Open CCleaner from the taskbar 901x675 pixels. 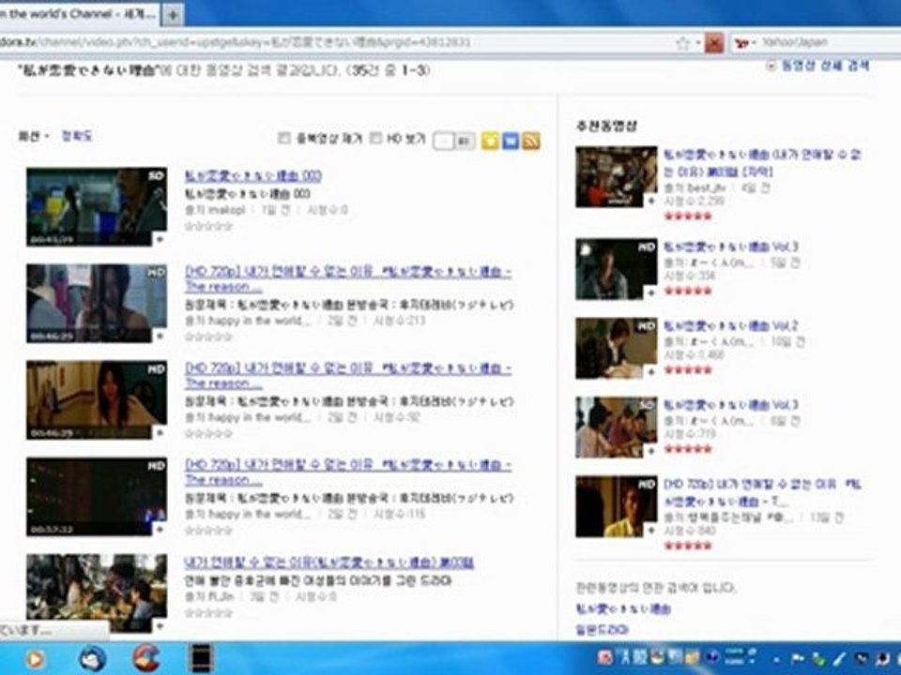pos(146,658)
